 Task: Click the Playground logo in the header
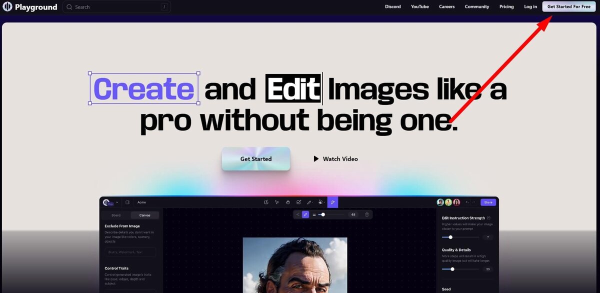coord(30,7)
